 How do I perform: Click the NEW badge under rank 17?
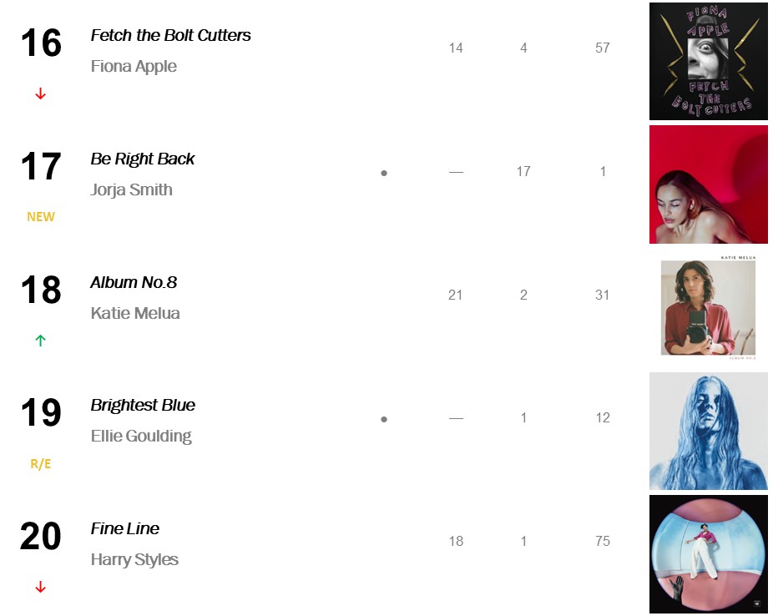pyautogui.click(x=40, y=217)
